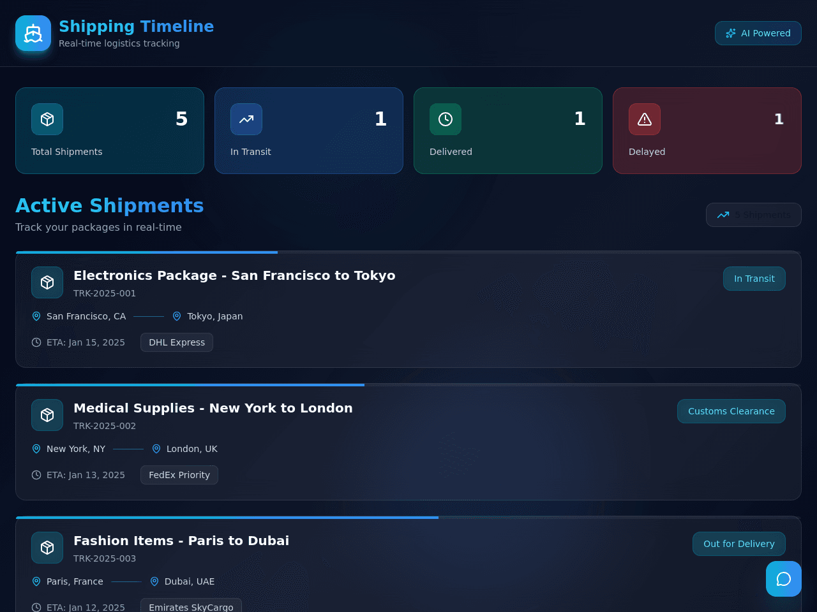
Task: Click the Customs Clearance status badge
Action: 731,411
